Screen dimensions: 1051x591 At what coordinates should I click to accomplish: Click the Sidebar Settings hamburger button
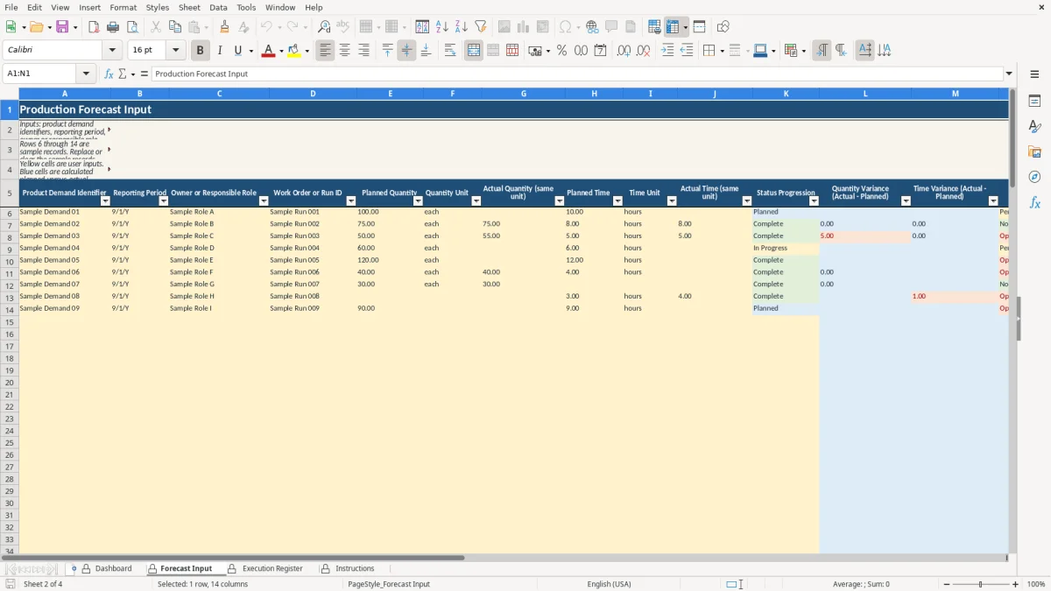pos(1034,74)
